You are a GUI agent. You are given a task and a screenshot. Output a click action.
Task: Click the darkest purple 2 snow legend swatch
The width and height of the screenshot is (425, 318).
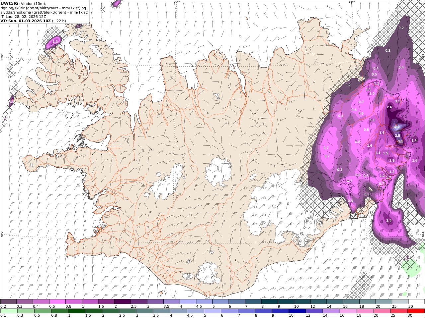[x=122, y=301]
